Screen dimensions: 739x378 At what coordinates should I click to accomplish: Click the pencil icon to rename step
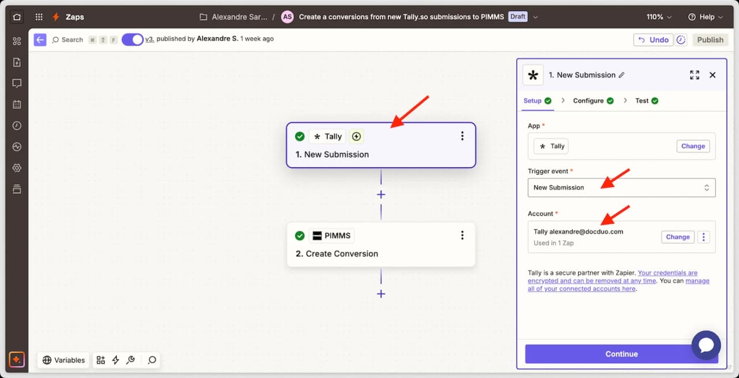coord(622,75)
